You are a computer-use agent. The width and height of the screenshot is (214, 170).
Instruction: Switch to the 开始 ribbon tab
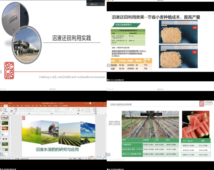click(x=6, y=106)
